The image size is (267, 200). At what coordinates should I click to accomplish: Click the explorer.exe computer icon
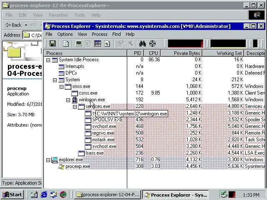click(55, 160)
